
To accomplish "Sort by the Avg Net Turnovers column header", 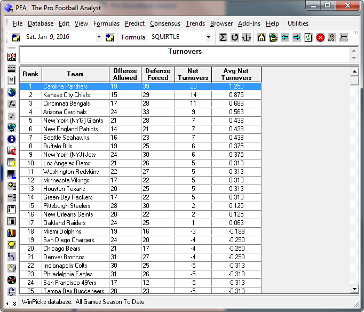I will click(236, 74).
